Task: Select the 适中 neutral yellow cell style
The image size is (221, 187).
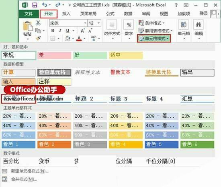Action: (126, 55)
